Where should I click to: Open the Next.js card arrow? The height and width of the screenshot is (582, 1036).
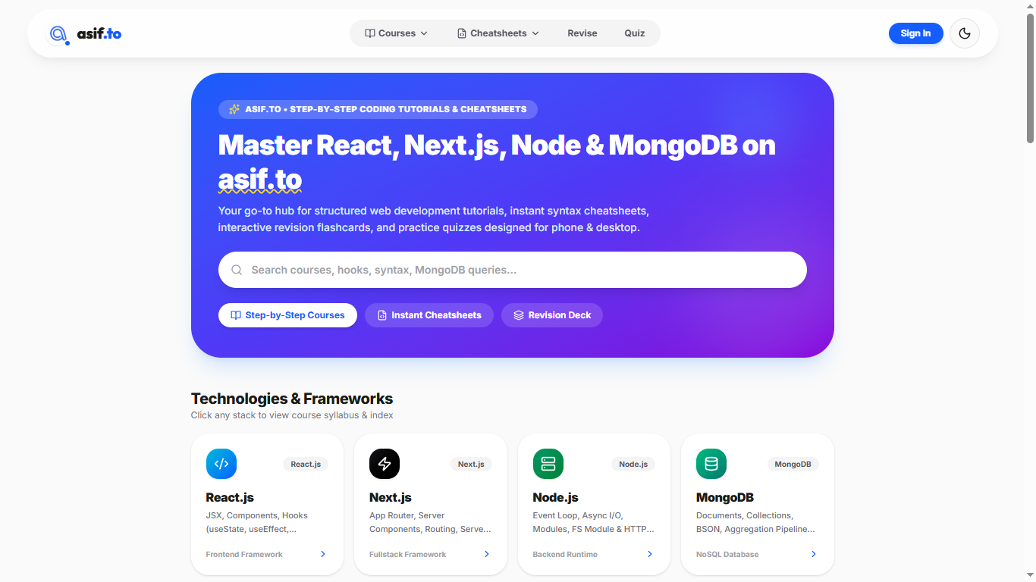click(x=487, y=554)
